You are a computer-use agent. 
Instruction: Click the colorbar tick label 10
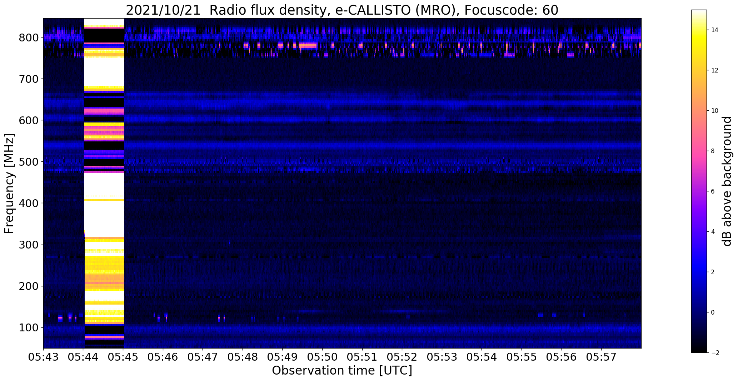(x=715, y=111)
